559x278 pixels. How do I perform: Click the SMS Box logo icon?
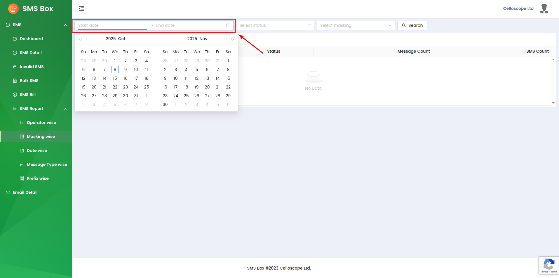(x=13, y=9)
